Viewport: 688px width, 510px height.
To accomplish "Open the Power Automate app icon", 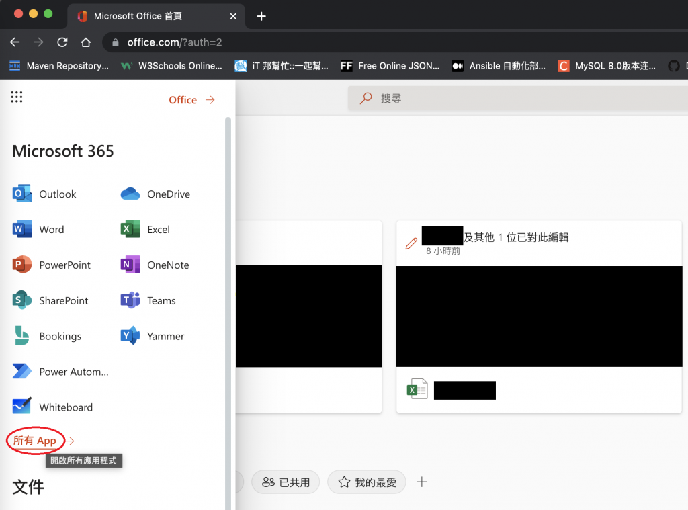I will click(x=22, y=372).
